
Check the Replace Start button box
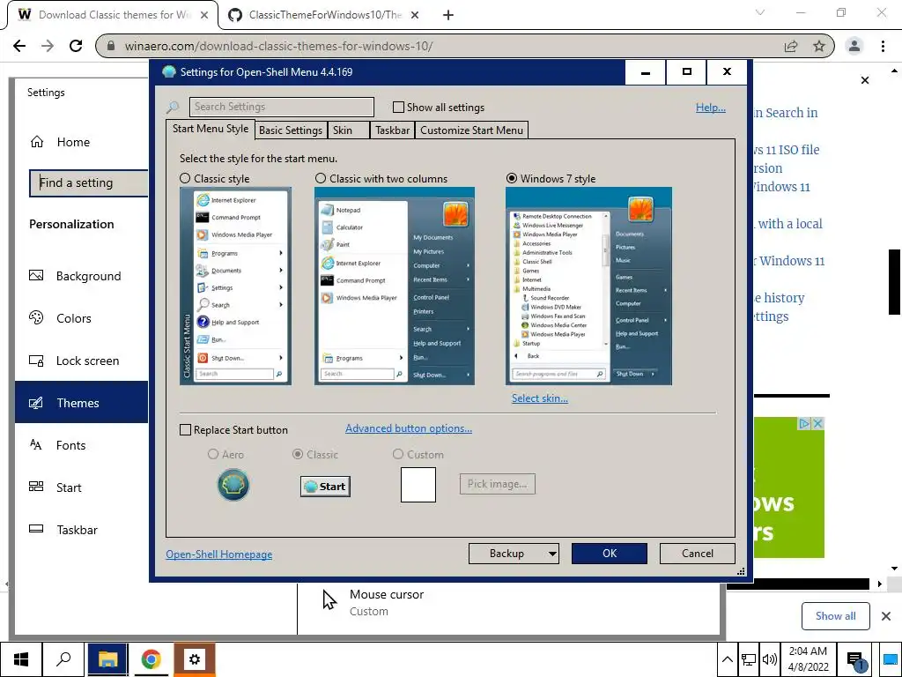185,430
